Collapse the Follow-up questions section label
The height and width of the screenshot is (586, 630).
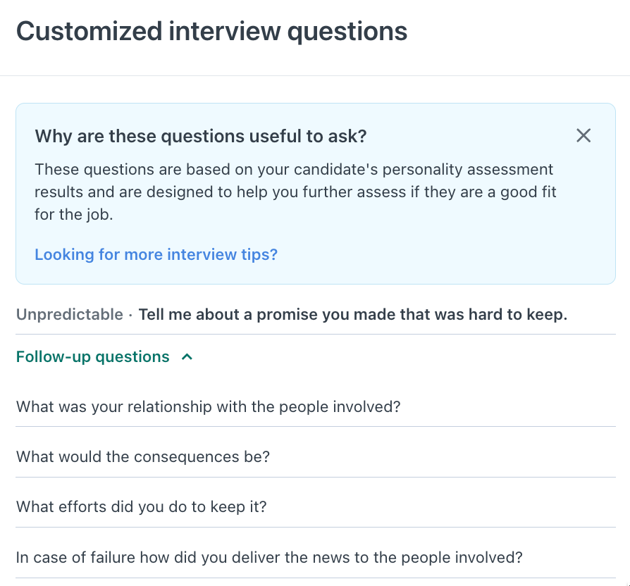pyautogui.click(x=93, y=357)
